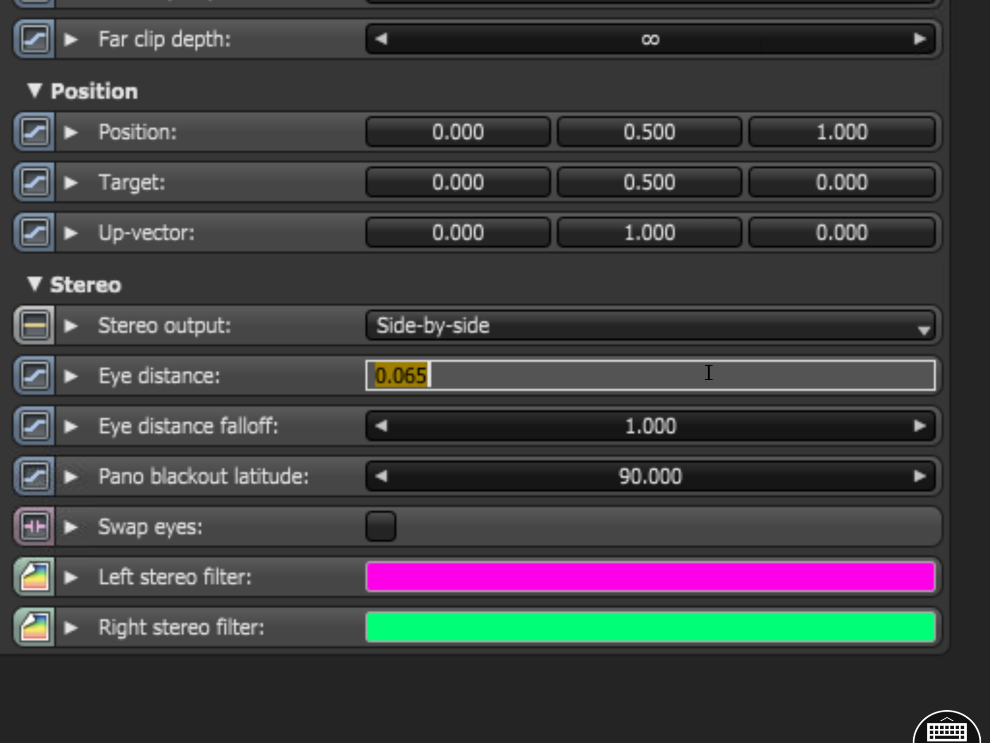Toggle the Swap eyes checkbox
This screenshot has height=743, width=990.
(381, 526)
